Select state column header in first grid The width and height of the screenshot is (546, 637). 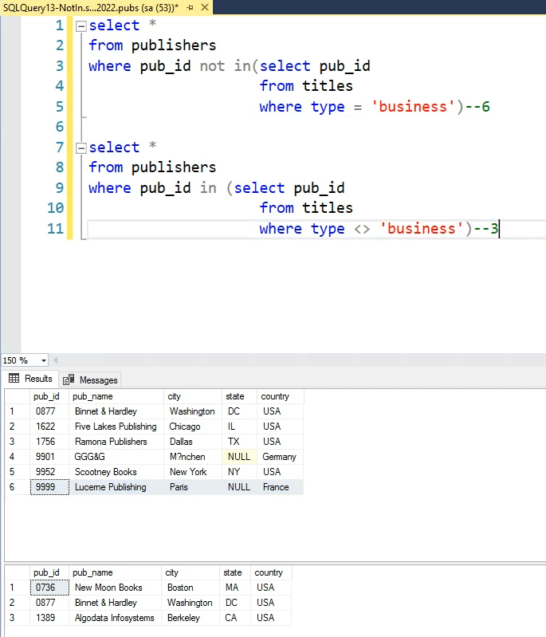(239, 396)
